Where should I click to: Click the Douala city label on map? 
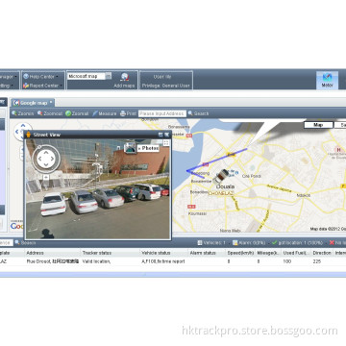coord(226,186)
